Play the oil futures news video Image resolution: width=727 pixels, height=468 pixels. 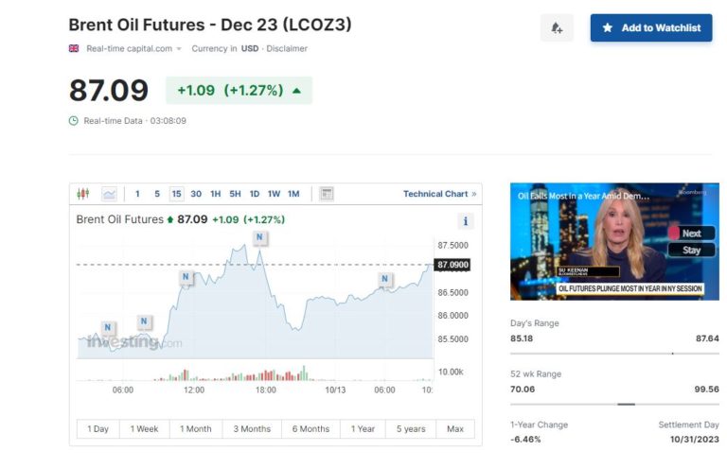click(614, 241)
